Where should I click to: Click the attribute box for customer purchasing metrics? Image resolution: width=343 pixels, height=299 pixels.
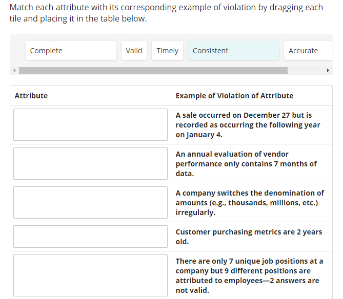pos(90,237)
